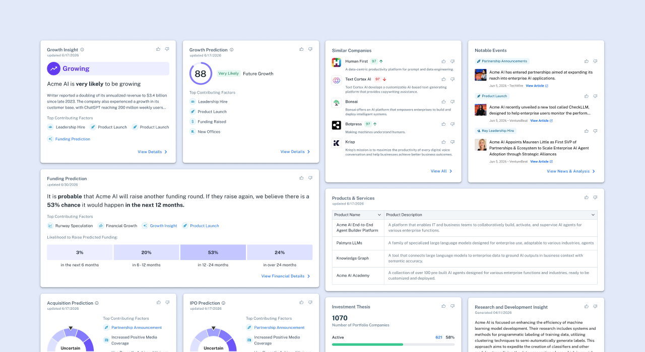This screenshot has height=352, width=645.
Task: Thumbs up the Krisp company row
Action: tap(444, 142)
